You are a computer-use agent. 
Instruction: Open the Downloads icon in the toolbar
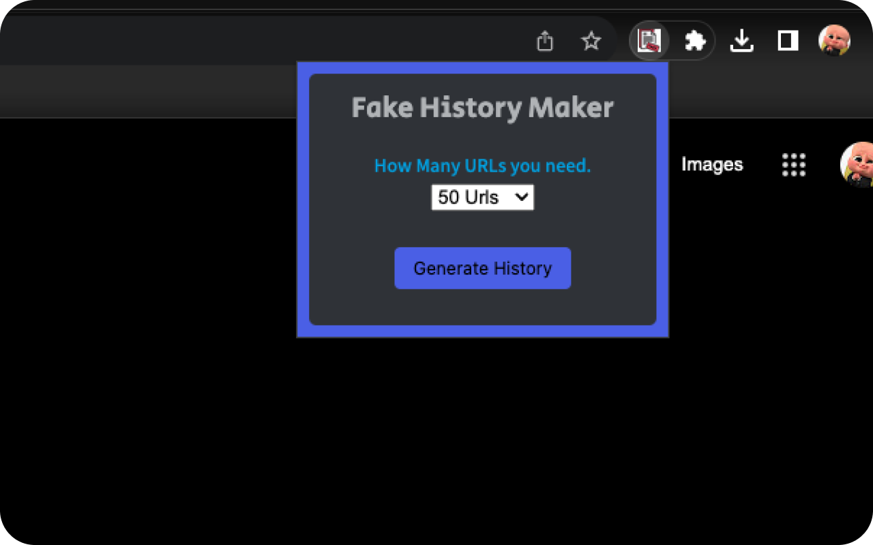click(741, 40)
